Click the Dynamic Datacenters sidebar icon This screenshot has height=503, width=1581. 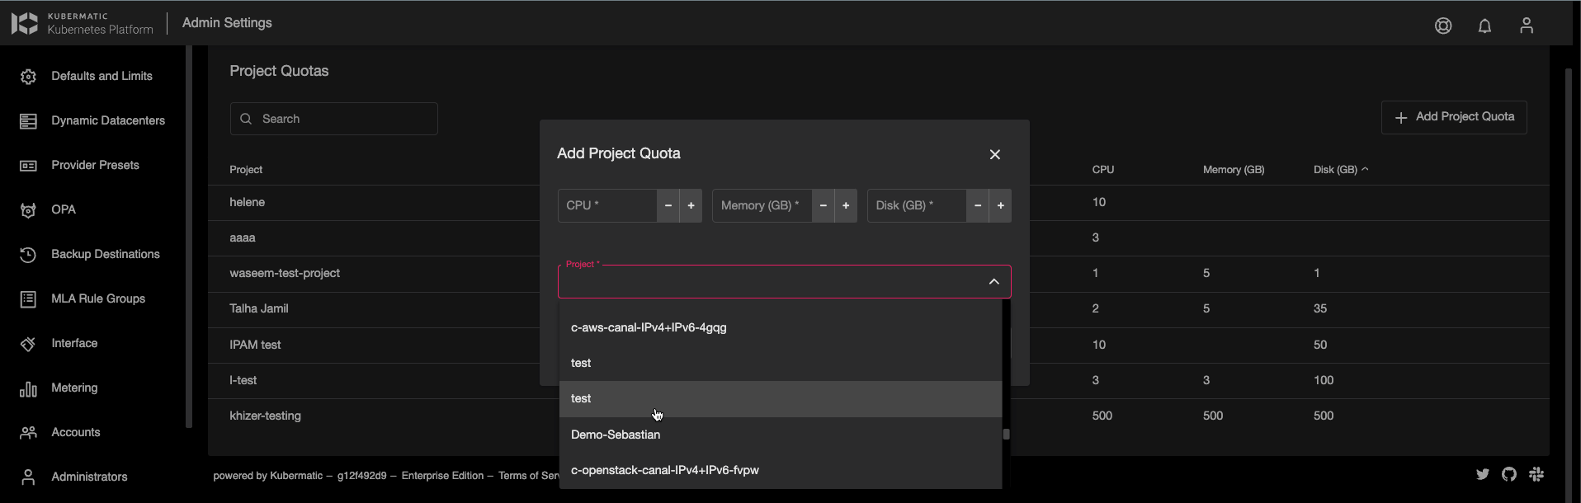pyautogui.click(x=28, y=121)
